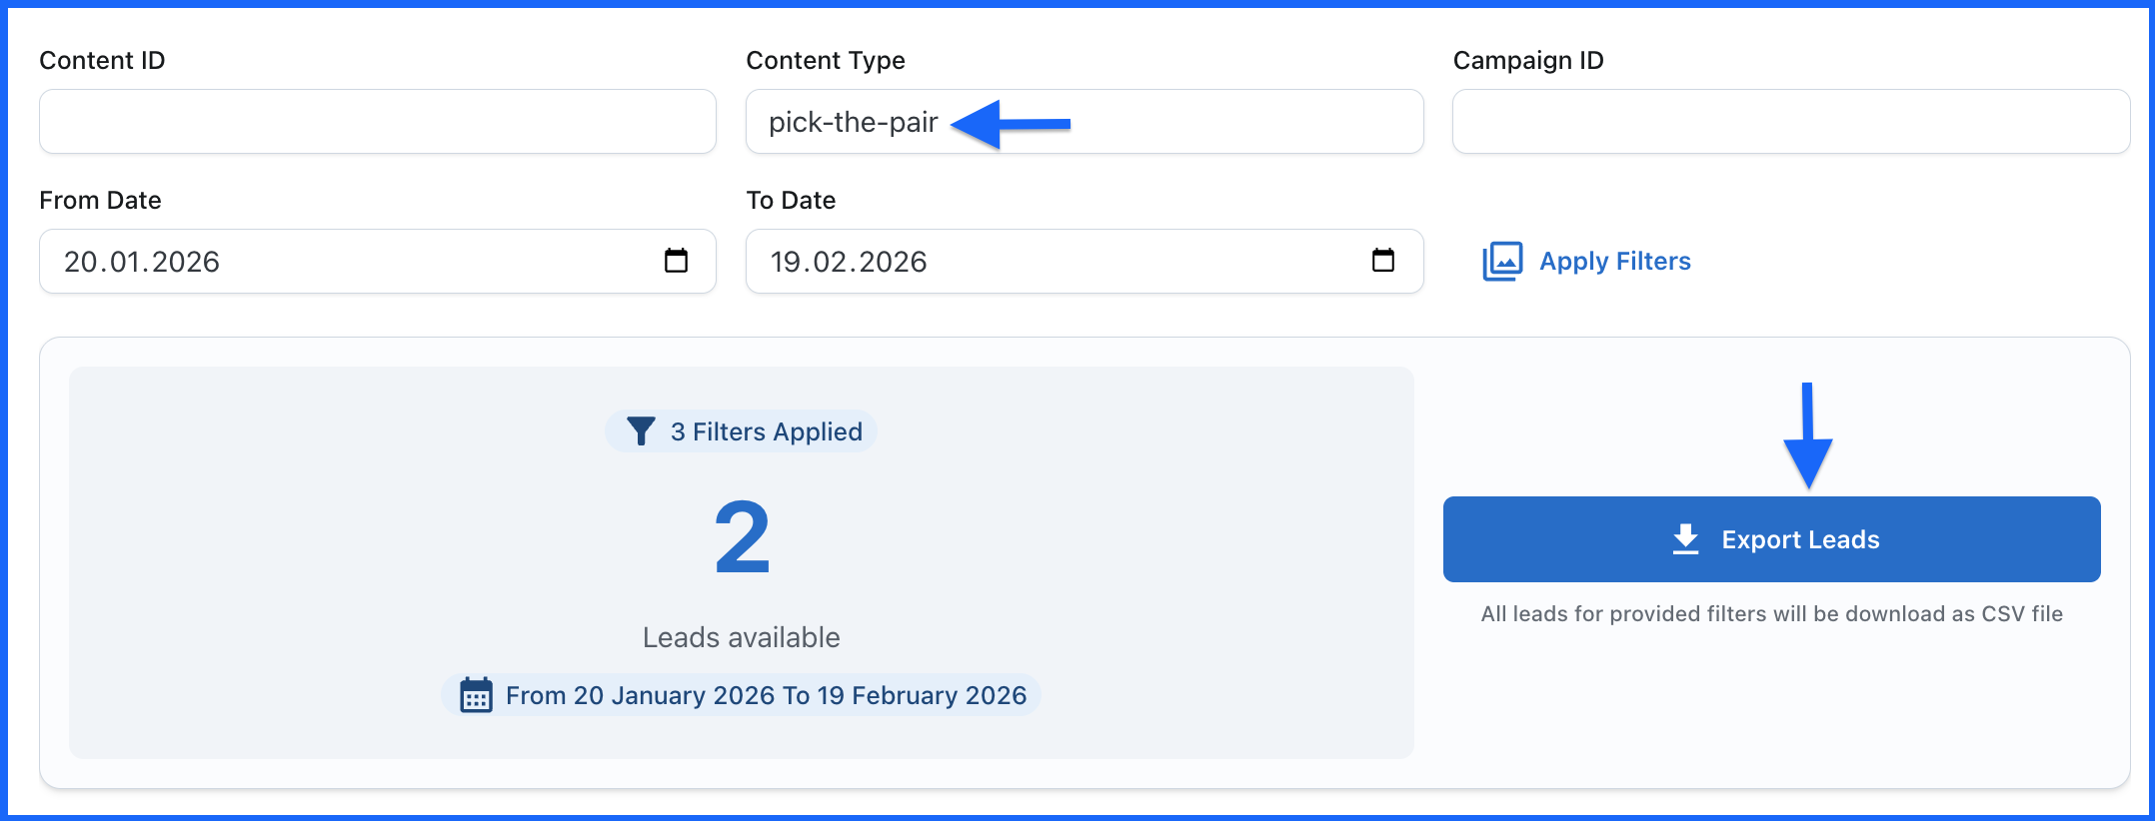Click the Content Type label
The image size is (2155, 821).
pyautogui.click(x=825, y=61)
